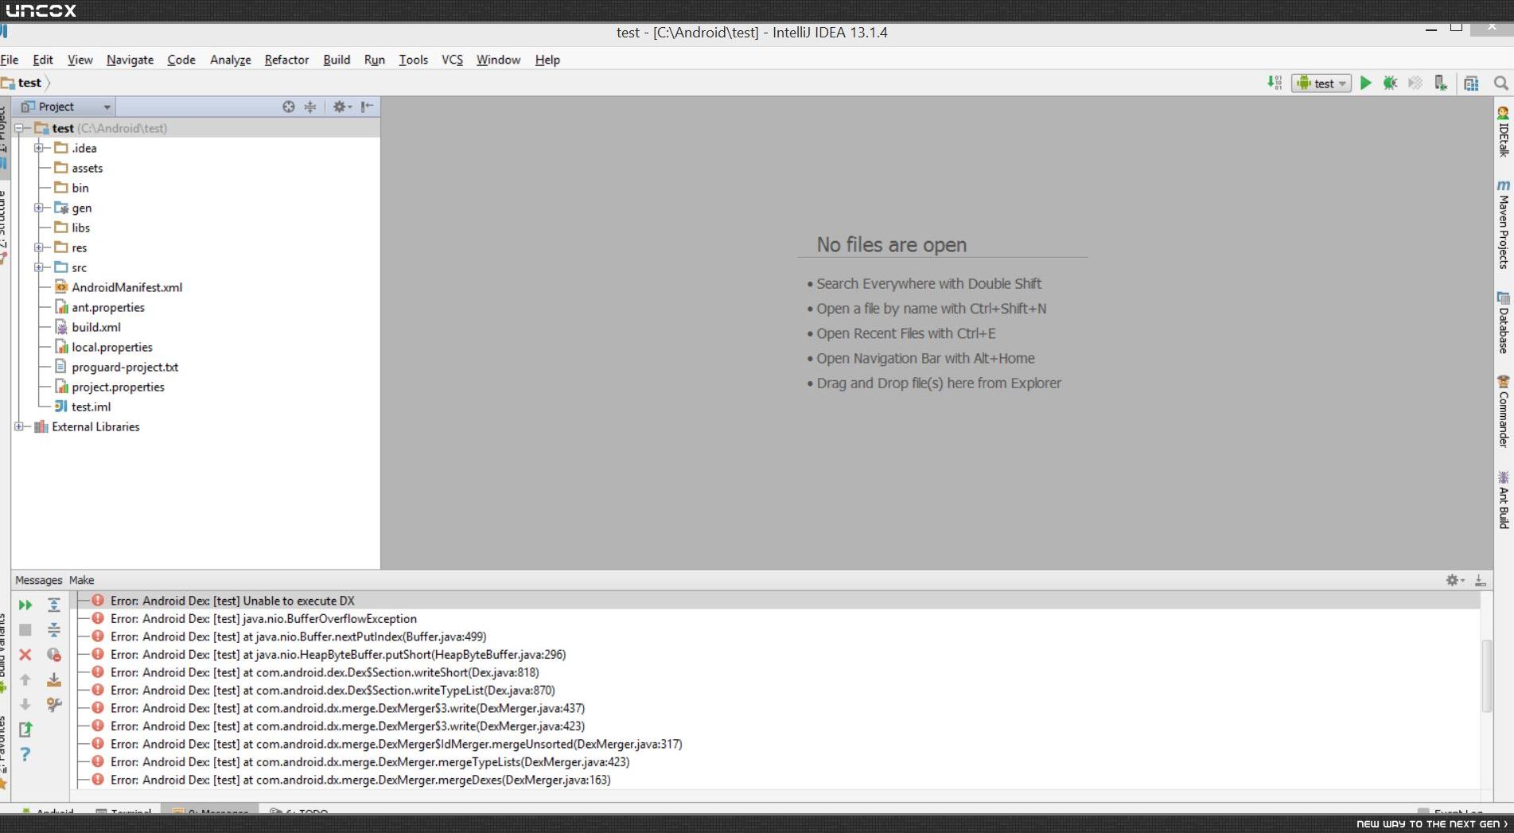Collapse all messages icon
The height and width of the screenshot is (833, 1514).
54,630
